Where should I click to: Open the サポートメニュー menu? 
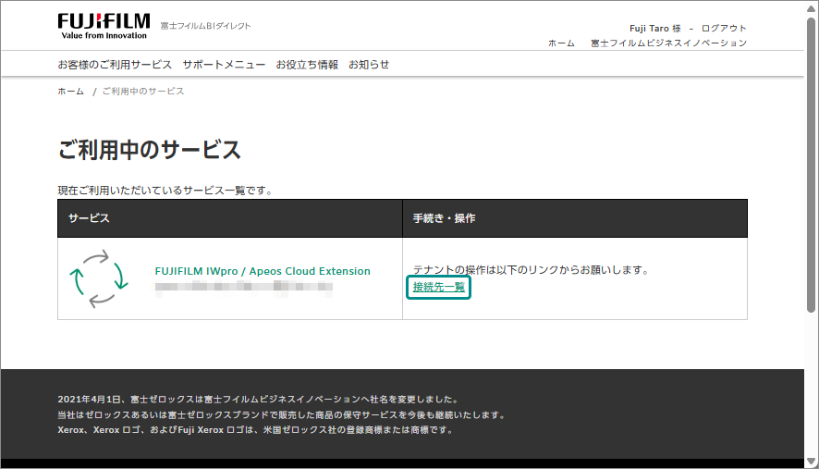[x=224, y=65]
